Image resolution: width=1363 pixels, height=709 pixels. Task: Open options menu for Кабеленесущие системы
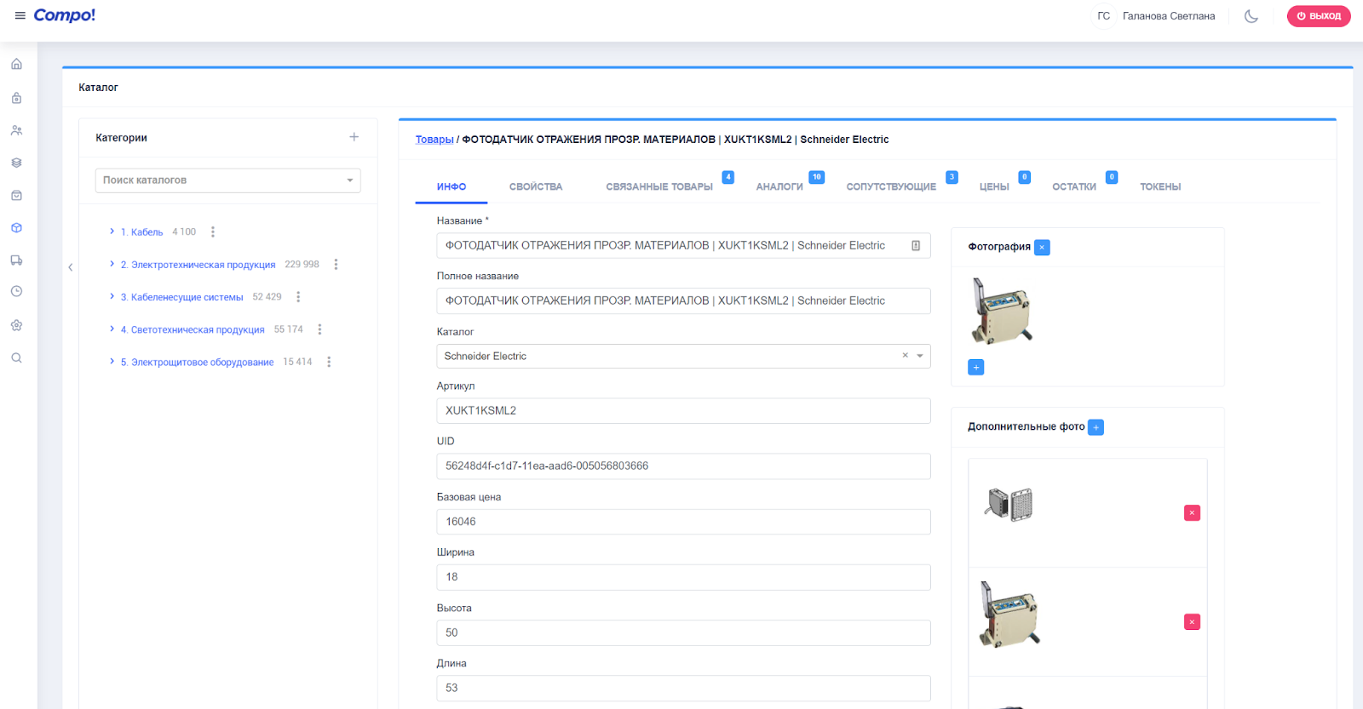(x=298, y=297)
